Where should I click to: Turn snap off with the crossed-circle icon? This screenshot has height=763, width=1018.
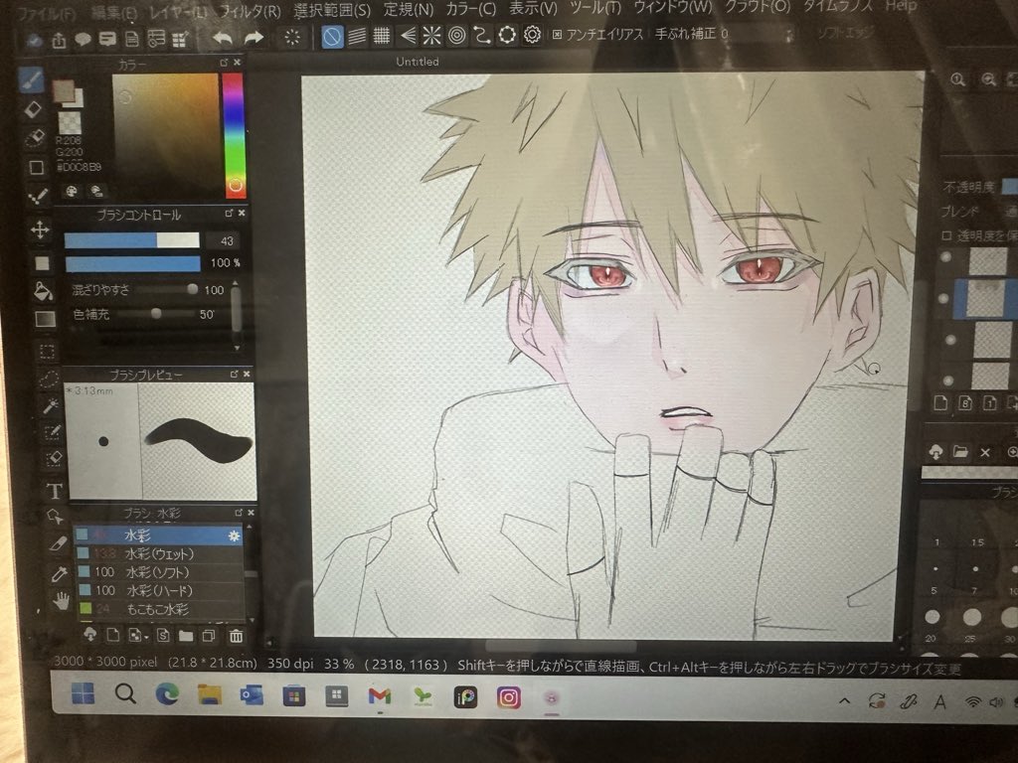coord(332,37)
